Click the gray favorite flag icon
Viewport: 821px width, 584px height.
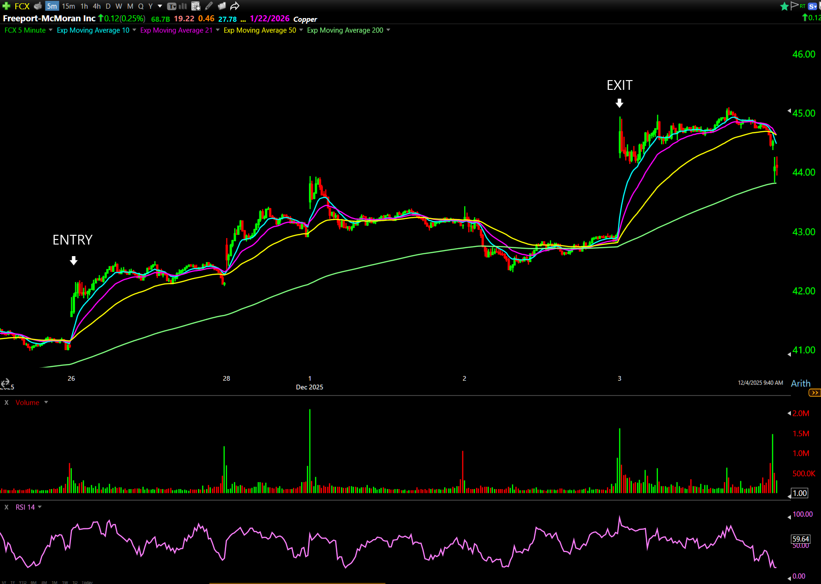795,6
